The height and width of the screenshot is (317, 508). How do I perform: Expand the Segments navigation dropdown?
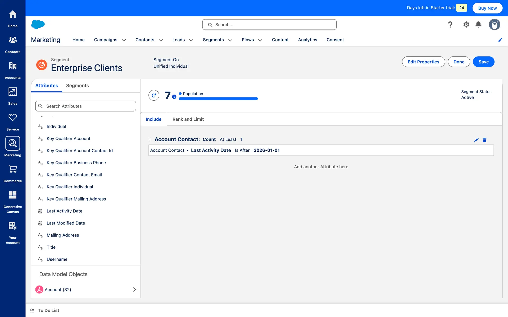[230, 40]
